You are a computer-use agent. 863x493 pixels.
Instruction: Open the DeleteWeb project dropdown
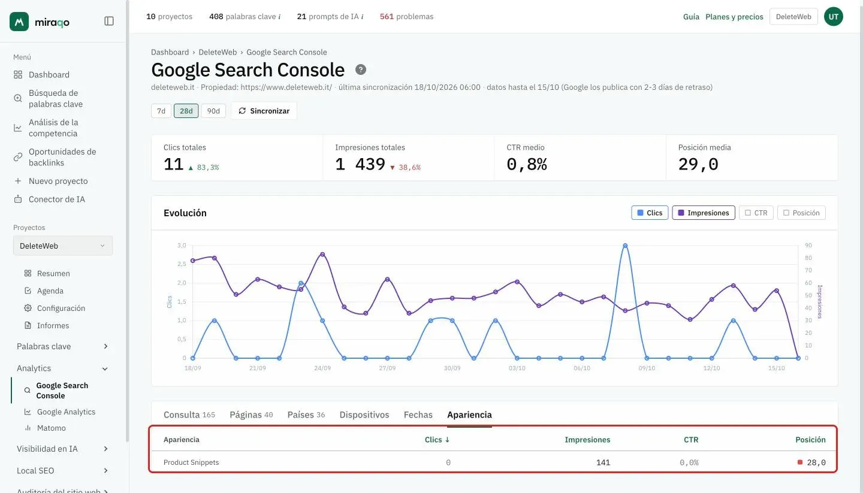(x=62, y=246)
